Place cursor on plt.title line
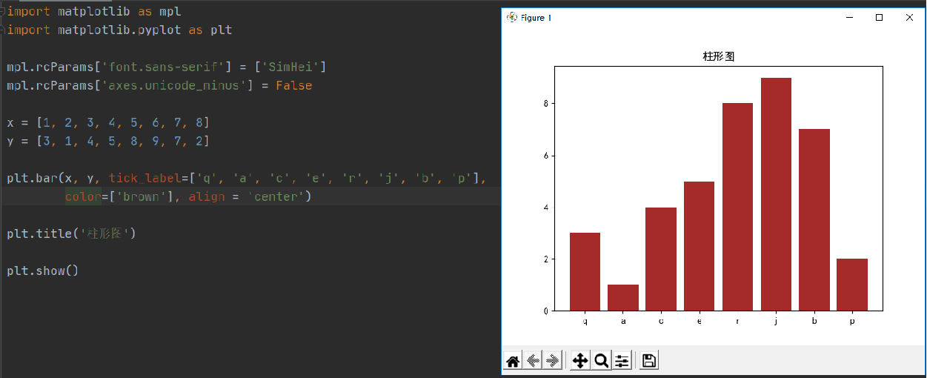The image size is (927, 378). (x=72, y=233)
